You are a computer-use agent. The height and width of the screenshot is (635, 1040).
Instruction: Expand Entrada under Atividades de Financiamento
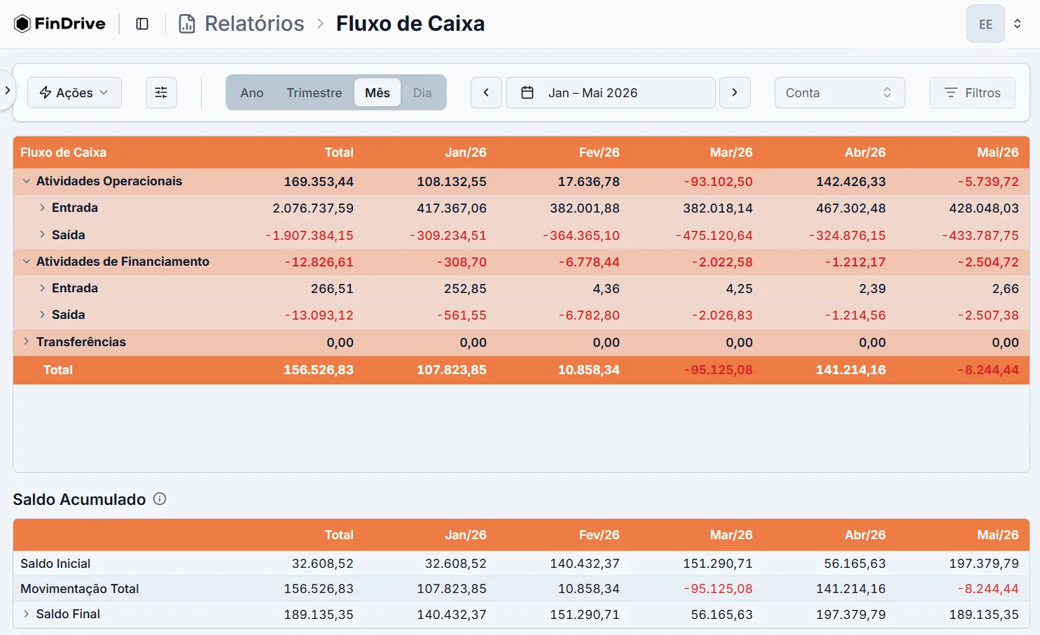(x=42, y=288)
